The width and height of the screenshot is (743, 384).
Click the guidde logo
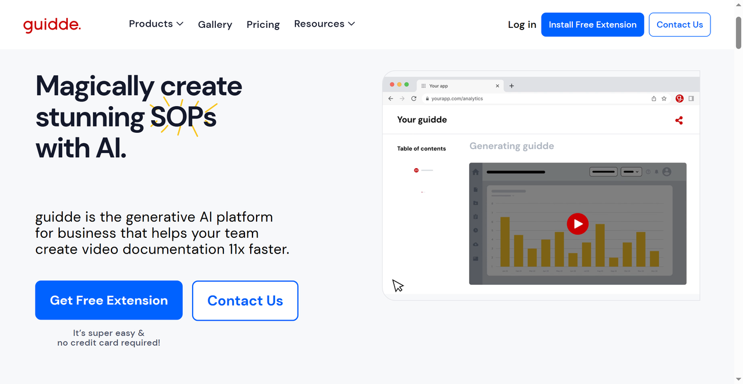pos(52,25)
